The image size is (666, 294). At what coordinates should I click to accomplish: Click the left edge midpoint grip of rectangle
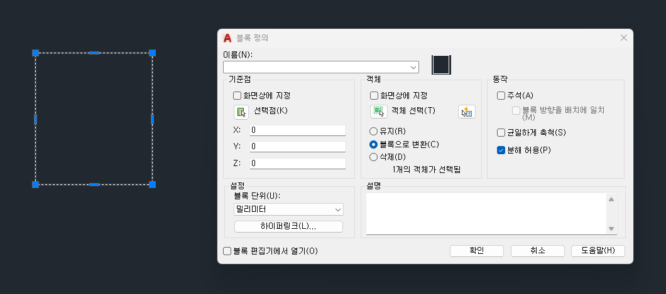coord(36,119)
